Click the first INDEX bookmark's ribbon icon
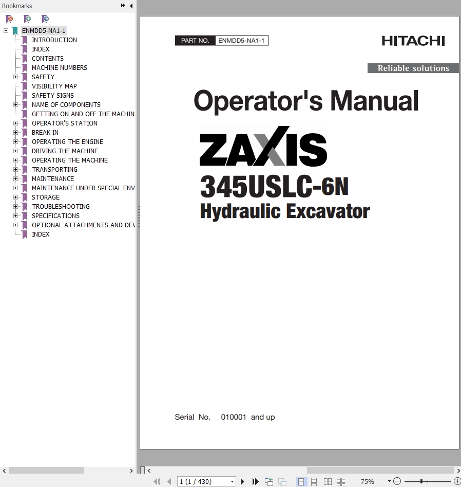 pos(25,49)
